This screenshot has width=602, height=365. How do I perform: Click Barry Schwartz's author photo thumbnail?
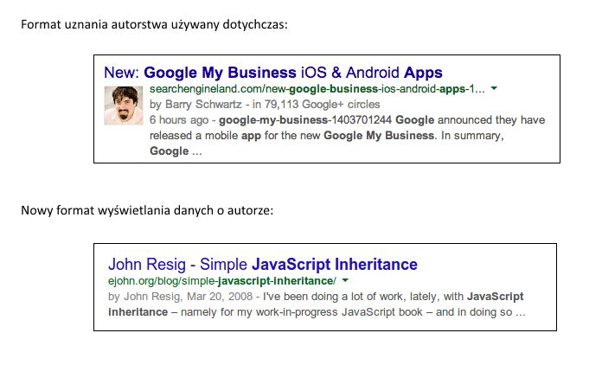pyautogui.click(x=123, y=106)
